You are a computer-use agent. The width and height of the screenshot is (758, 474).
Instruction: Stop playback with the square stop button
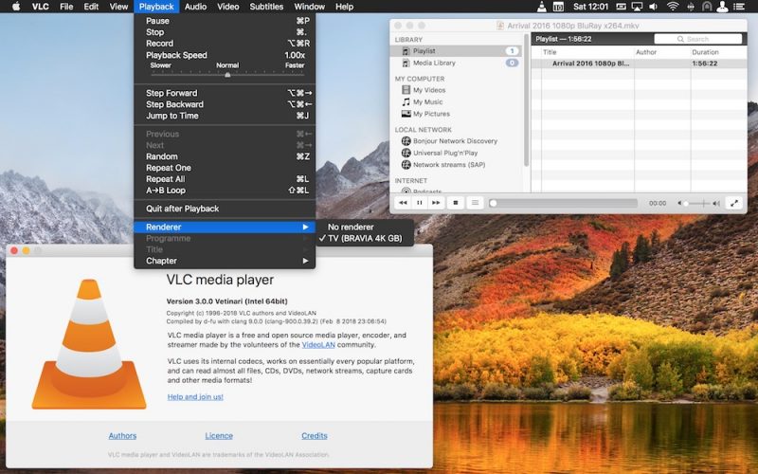coord(456,203)
